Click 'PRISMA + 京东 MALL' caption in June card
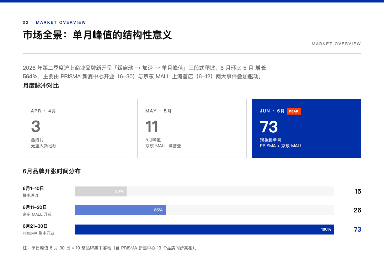Screen dimensions: 384x274 coord(281,146)
